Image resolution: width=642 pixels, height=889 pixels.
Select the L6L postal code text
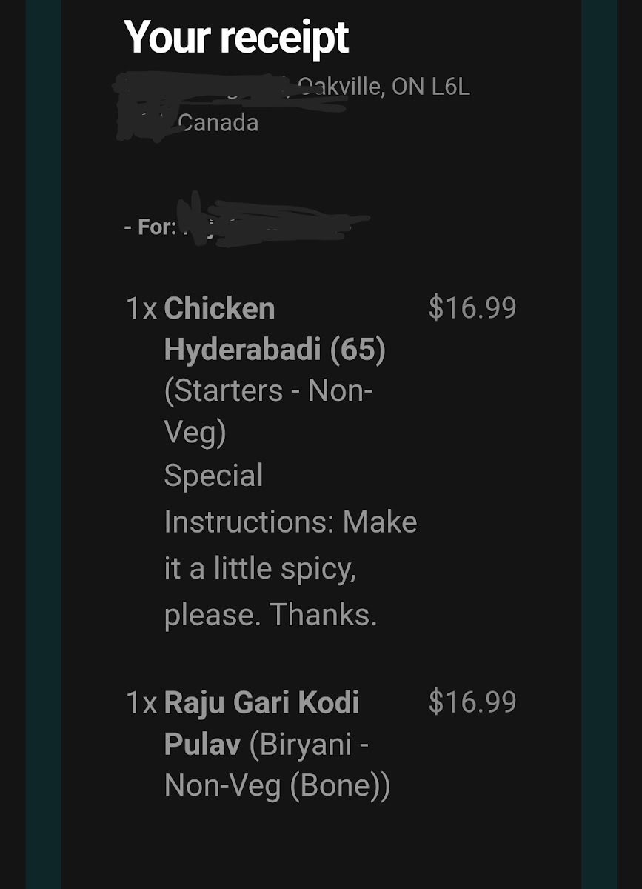click(x=450, y=87)
